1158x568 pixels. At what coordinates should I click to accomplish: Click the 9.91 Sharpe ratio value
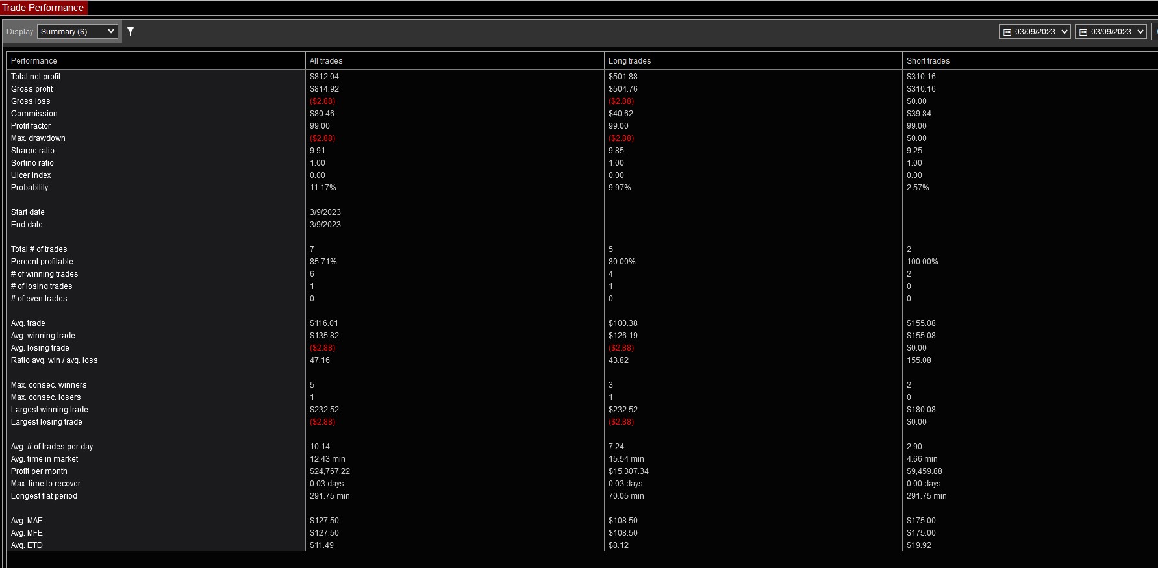pyautogui.click(x=318, y=151)
